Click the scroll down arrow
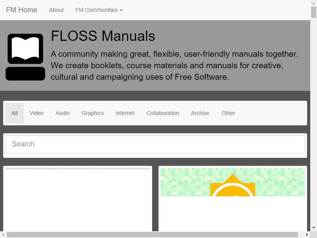This screenshot has width=317, height=238. coord(313,228)
